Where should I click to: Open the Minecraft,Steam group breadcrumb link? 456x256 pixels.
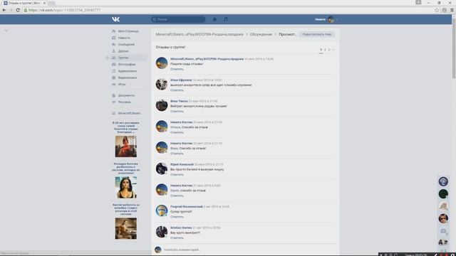click(199, 34)
